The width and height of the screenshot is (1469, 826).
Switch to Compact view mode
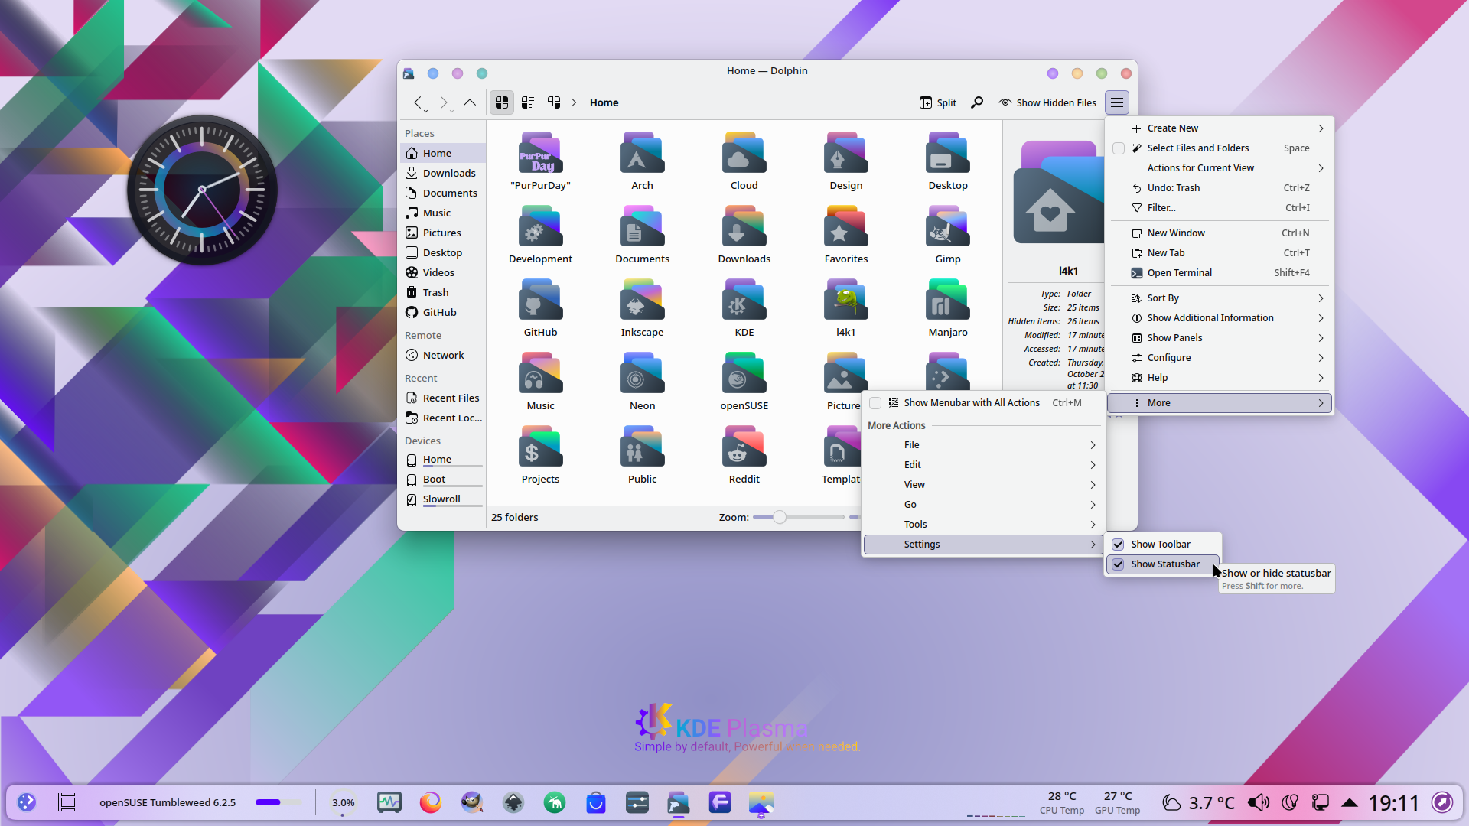pyautogui.click(x=528, y=102)
